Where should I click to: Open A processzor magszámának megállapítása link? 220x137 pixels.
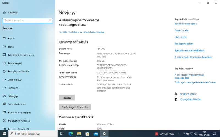click(x=189, y=76)
